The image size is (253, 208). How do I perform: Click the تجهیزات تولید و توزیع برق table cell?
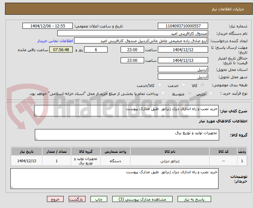click(x=86, y=161)
